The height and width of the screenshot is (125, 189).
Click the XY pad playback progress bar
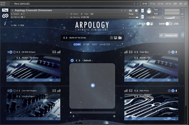click(x=93, y=113)
